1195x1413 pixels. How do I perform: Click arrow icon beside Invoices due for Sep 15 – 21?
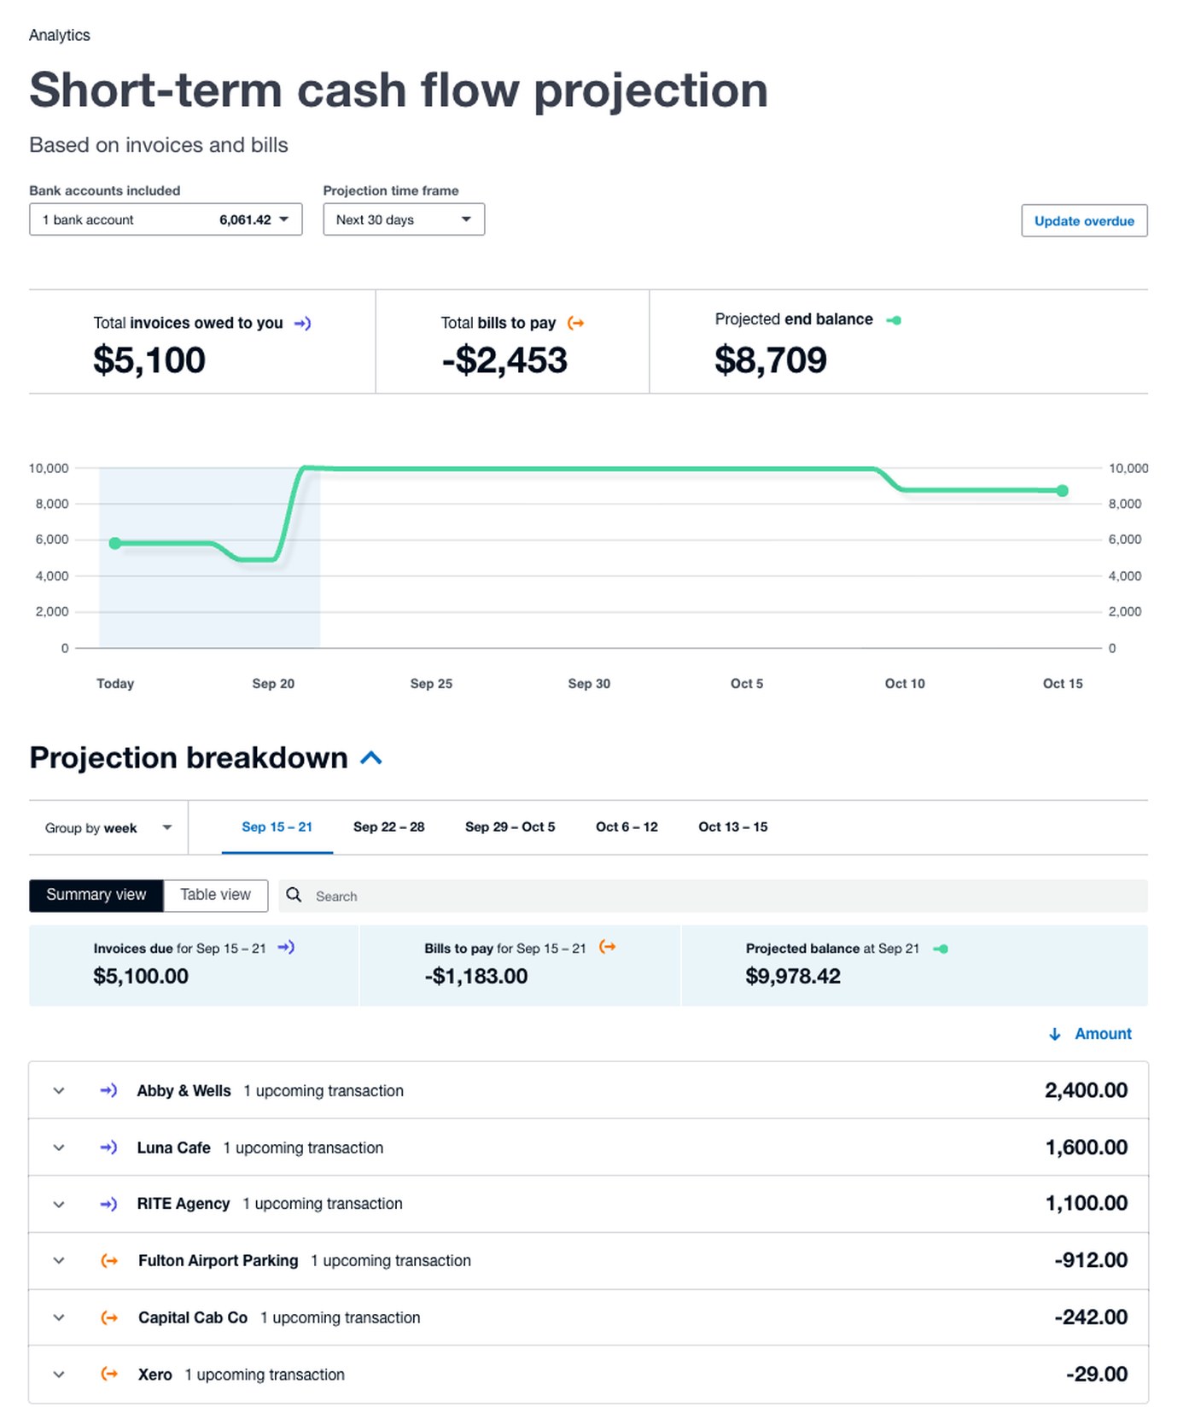coord(286,947)
